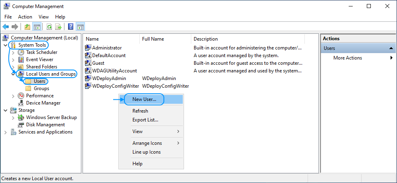Click the DefaultAccount description text
Screen dimensions: 397x183
tap(236, 56)
